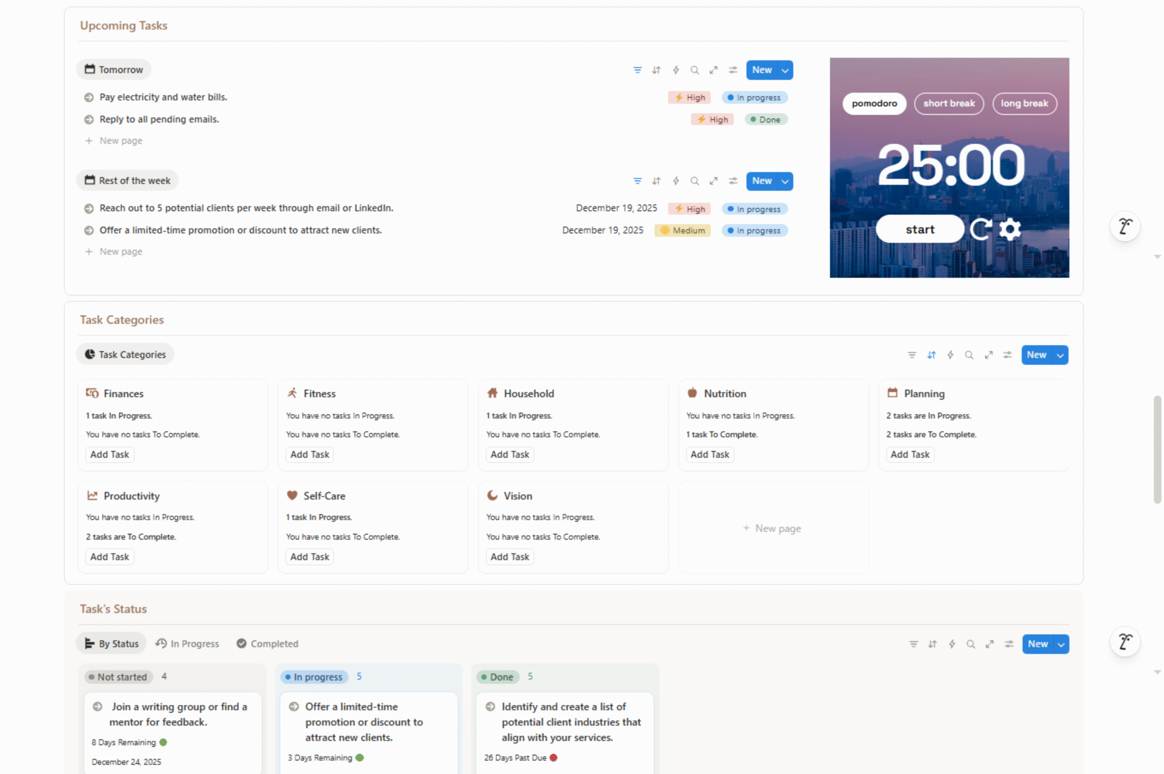Click Add Task in the Nutrition card

pyautogui.click(x=709, y=455)
